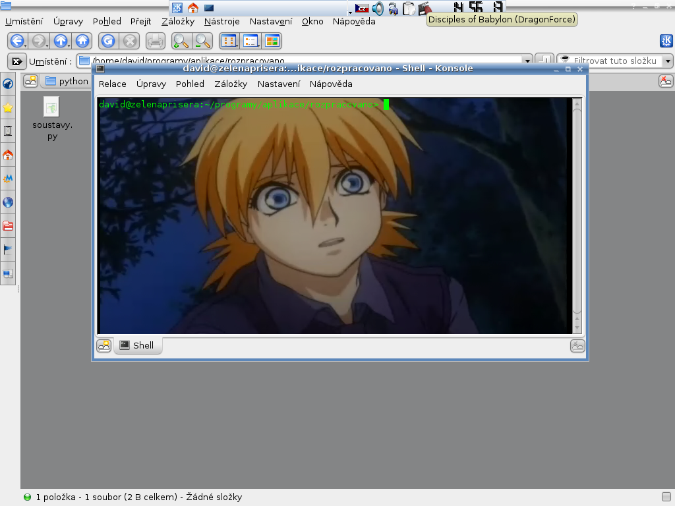The height and width of the screenshot is (506, 675).
Task: Open the Amarok wolf sidebar panel
Action: coord(8,84)
